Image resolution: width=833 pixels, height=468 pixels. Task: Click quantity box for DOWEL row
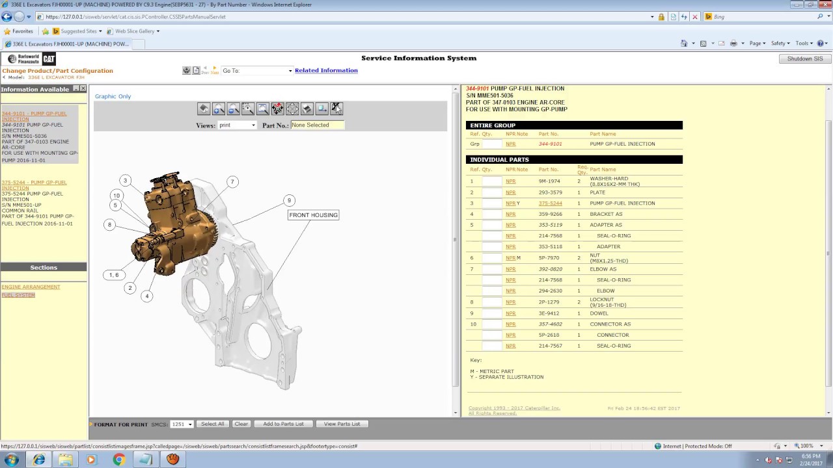pos(492,313)
